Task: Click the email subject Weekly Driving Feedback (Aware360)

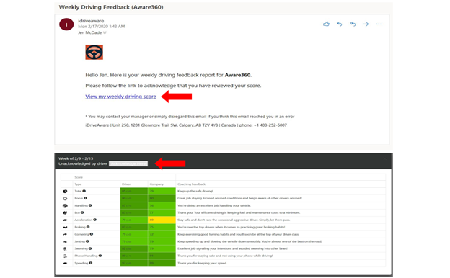Action: coord(111,7)
